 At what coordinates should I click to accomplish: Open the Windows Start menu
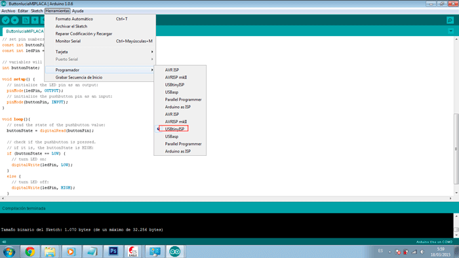(9, 251)
